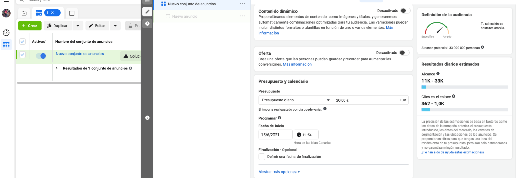Open options menu for Nuevo conjunto de anuncios
516x178 pixels.
tap(243, 4)
